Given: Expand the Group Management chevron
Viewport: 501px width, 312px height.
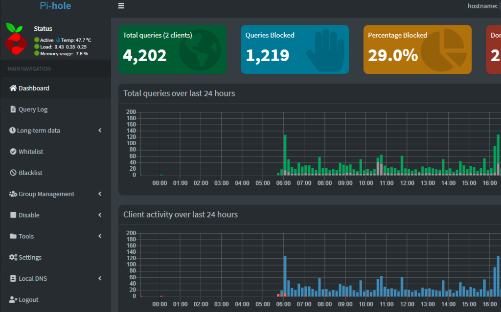Looking at the screenshot, I should pos(100,194).
